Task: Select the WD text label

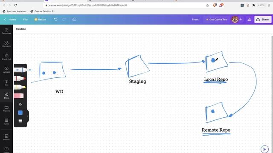Action: coord(59,91)
